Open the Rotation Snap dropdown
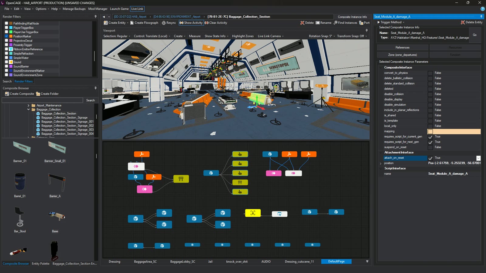 pyautogui.click(x=322, y=36)
